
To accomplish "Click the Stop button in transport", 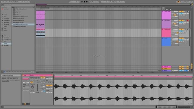I will [x=85, y=2].
